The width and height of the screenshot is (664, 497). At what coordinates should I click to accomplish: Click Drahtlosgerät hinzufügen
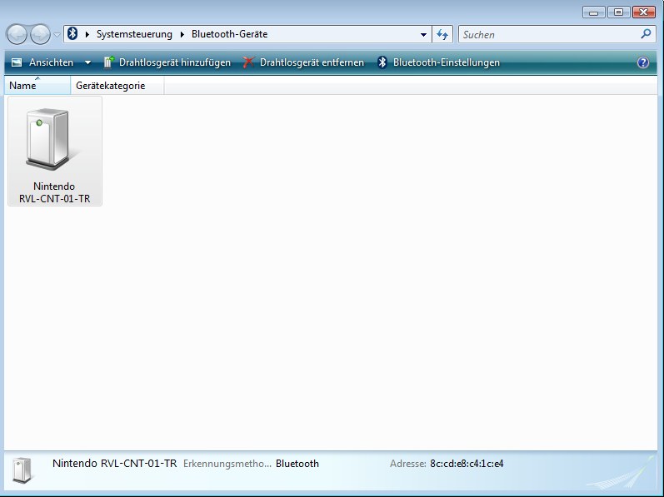[167, 62]
